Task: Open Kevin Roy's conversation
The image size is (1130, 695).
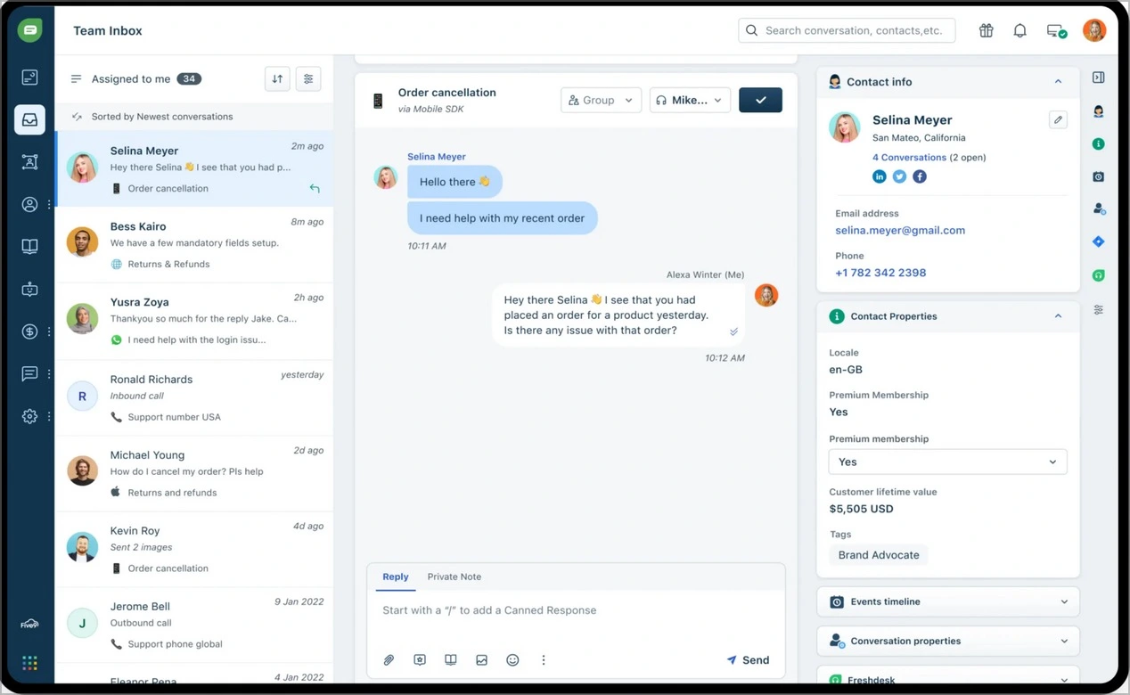Action: (x=194, y=549)
